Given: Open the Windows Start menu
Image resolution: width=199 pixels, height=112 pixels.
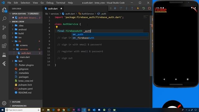Looking at the screenshot, I should click(2, 110).
